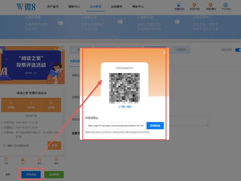Click the 发布活动 button
Screen dimensions: 241x181
click(31, 174)
